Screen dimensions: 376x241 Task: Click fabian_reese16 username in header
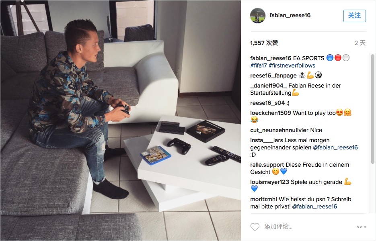[x=290, y=15]
